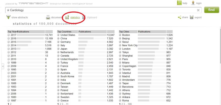
Task: Click the Top Countries column header
Action: (x=67, y=32)
